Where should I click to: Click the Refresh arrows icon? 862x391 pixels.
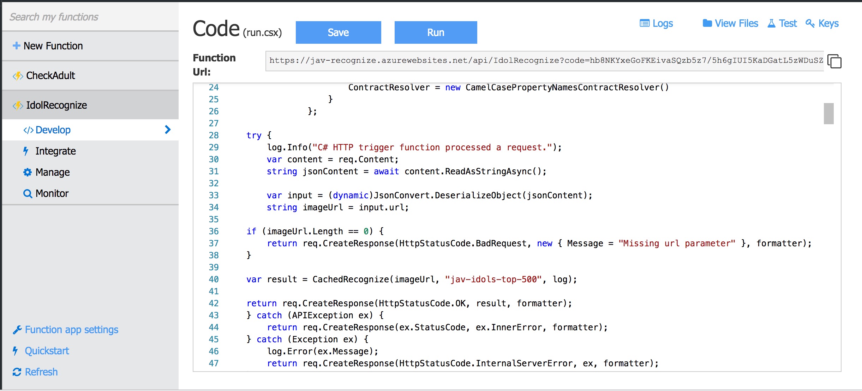point(17,372)
